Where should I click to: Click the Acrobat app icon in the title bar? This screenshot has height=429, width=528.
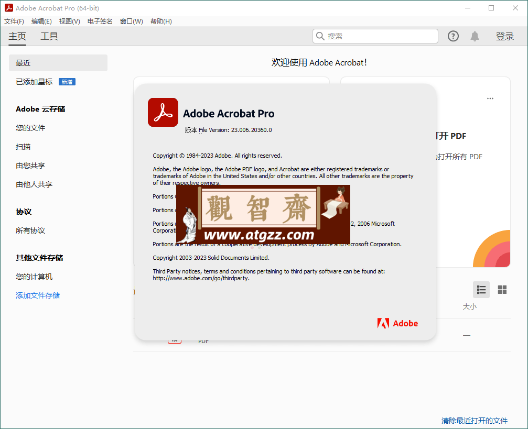coord(9,8)
